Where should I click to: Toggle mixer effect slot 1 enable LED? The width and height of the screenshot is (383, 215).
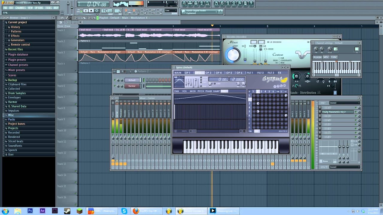(356, 107)
